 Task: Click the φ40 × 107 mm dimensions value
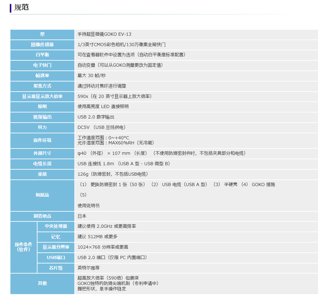(162, 153)
